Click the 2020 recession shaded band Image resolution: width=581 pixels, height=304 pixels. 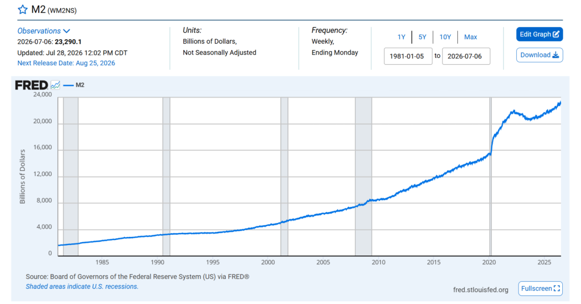click(x=491, y=176)
